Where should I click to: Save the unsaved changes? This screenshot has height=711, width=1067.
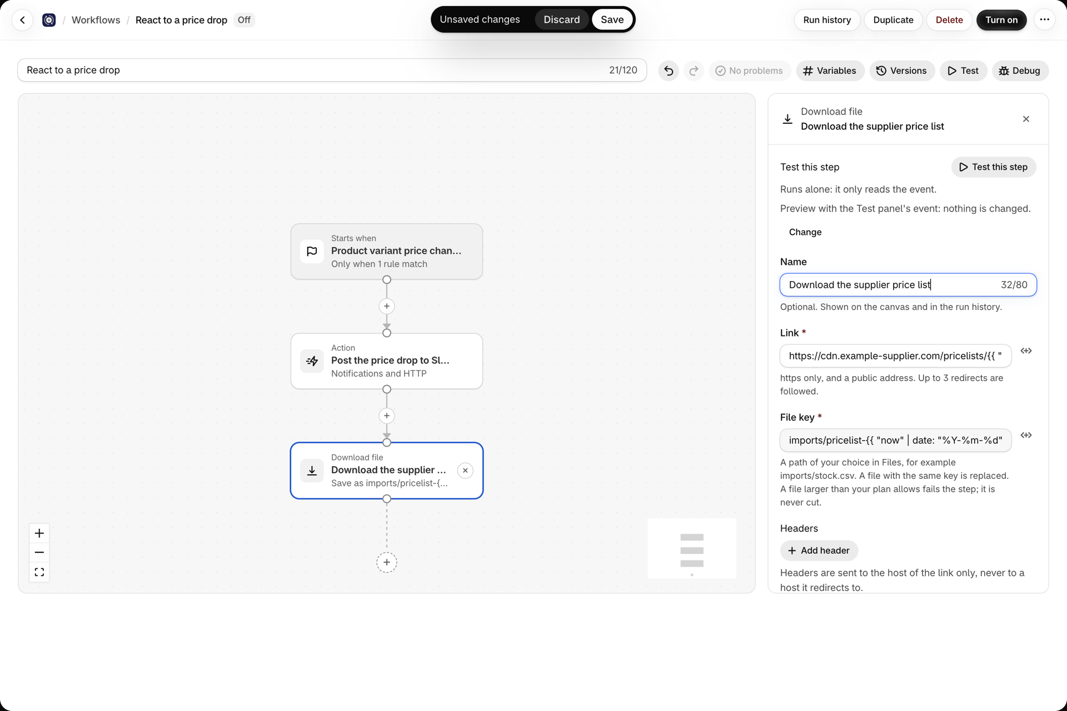[x=612, y=19]
